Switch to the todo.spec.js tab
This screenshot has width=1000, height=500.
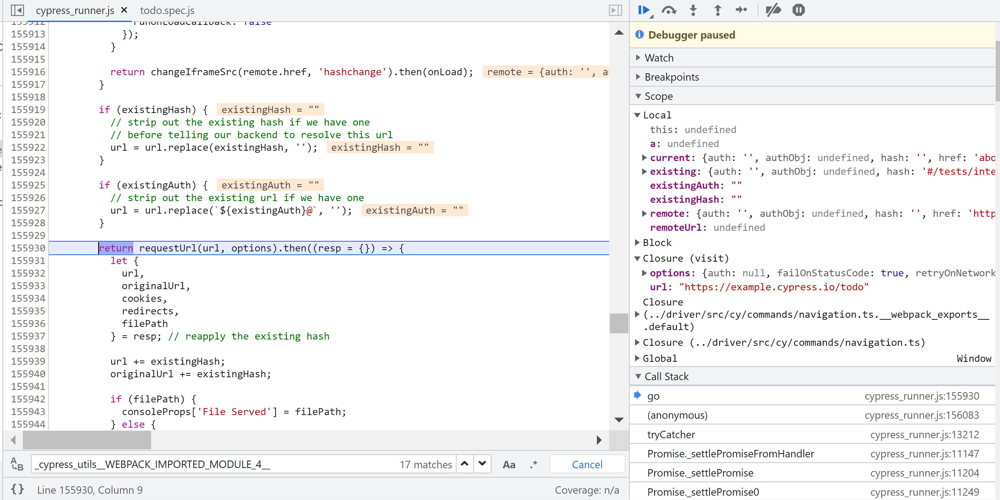point(167,11)
